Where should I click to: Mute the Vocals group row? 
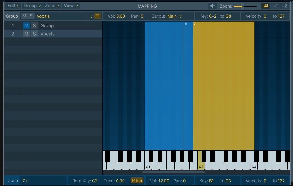point(26,34)
